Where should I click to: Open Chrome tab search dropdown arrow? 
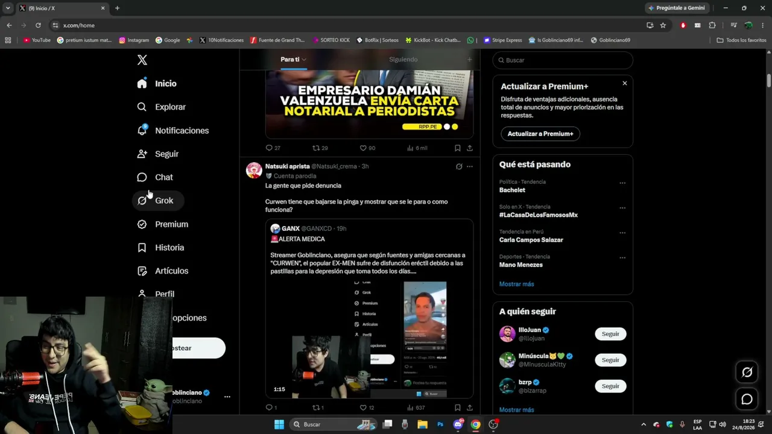[x=8, y=8]
